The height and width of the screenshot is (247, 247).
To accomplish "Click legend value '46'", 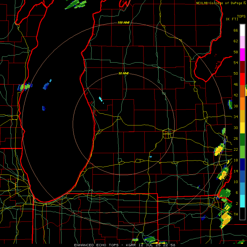I will (x=236, y=85).
